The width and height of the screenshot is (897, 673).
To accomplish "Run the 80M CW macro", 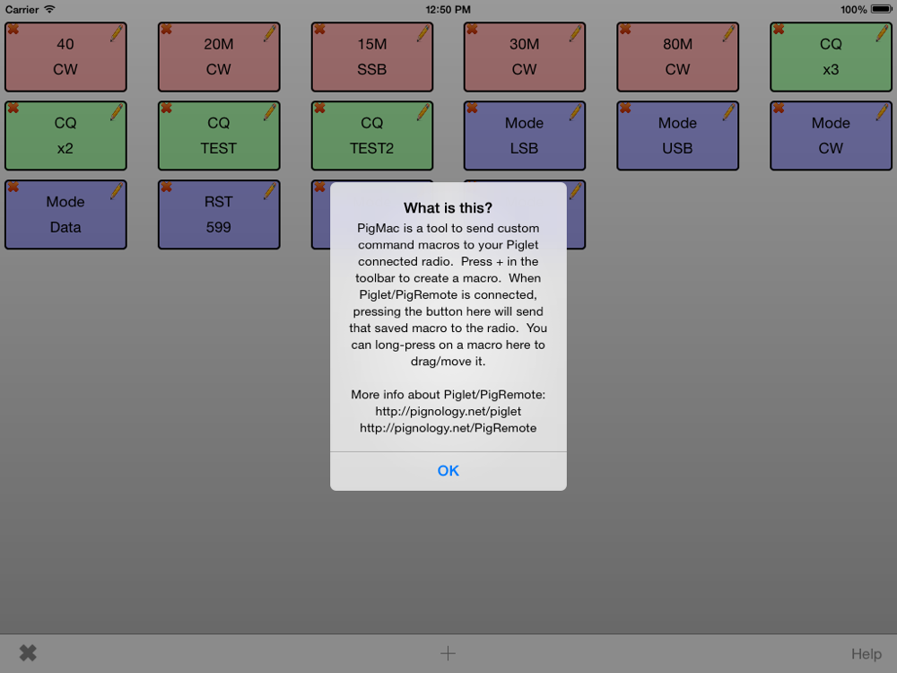I will [x=678, y=57].
